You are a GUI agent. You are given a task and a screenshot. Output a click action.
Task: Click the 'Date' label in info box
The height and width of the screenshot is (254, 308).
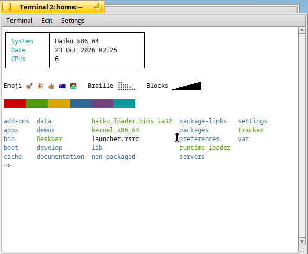18,50
